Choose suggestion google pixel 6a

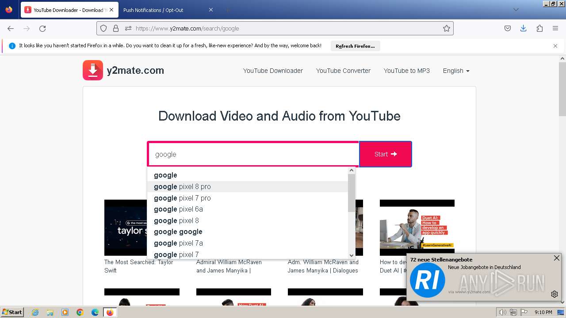tap(248, 209)
